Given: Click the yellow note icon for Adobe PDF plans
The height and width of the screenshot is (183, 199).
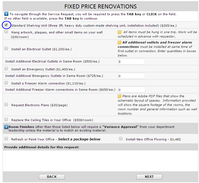Looking at the screenshot, I should (x=119, y=96).
